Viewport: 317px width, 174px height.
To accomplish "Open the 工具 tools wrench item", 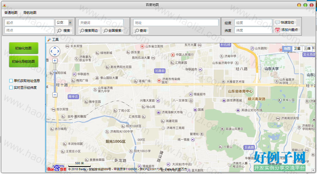I will click(53, 39).
